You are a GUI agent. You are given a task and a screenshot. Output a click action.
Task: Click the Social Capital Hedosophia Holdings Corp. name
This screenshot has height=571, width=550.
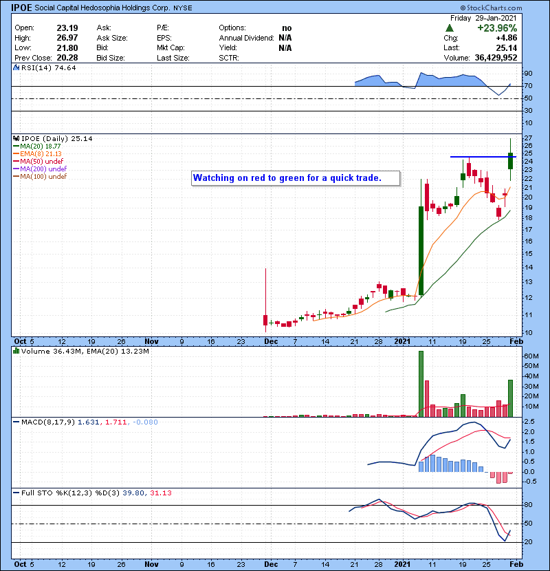click(102, 8)
